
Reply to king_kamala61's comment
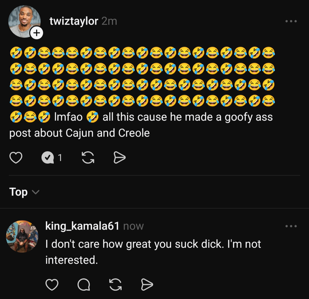[x=84, y=285]
